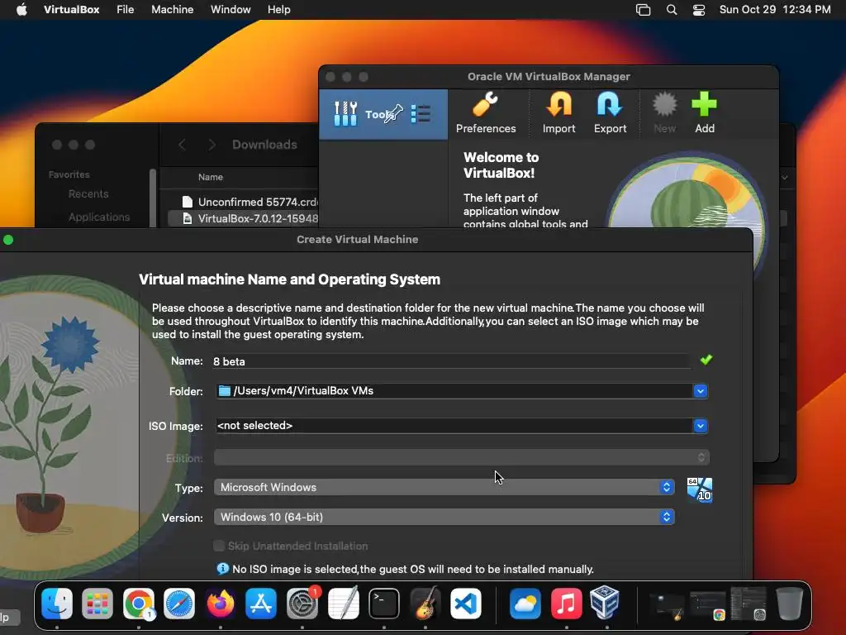The width and height of the screenshot is (846, 635).
Task: Open Preferences in VirtualBox Manager toolbar
Action: [x=486, y=113]
